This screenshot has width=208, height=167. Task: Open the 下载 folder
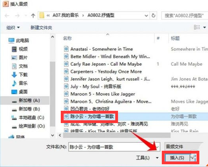point(20,74)
